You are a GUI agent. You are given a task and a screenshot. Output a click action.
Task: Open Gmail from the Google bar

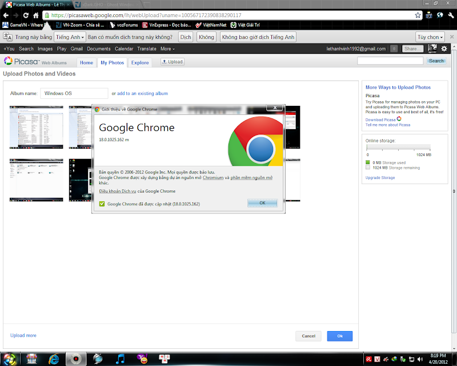[x=77, y=49]
